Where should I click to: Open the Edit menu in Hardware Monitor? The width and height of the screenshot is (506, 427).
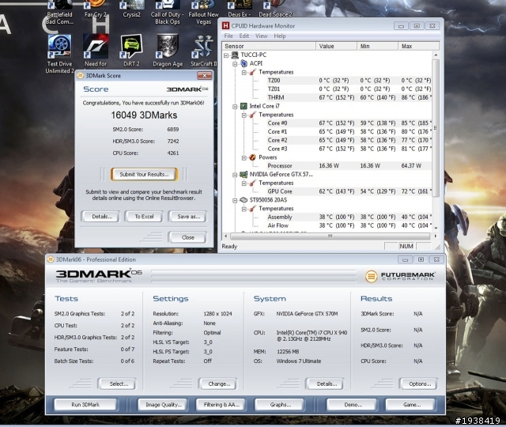pyautogui.click(x=244, y=36)
